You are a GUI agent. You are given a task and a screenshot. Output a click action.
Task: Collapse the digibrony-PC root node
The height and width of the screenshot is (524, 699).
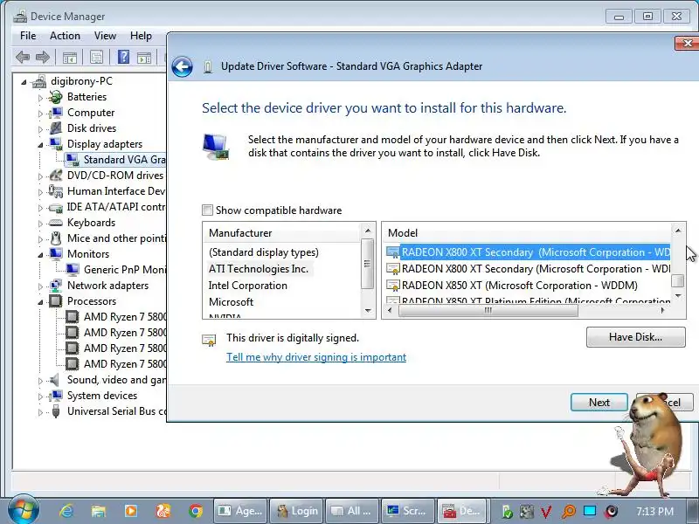[24, 82]
